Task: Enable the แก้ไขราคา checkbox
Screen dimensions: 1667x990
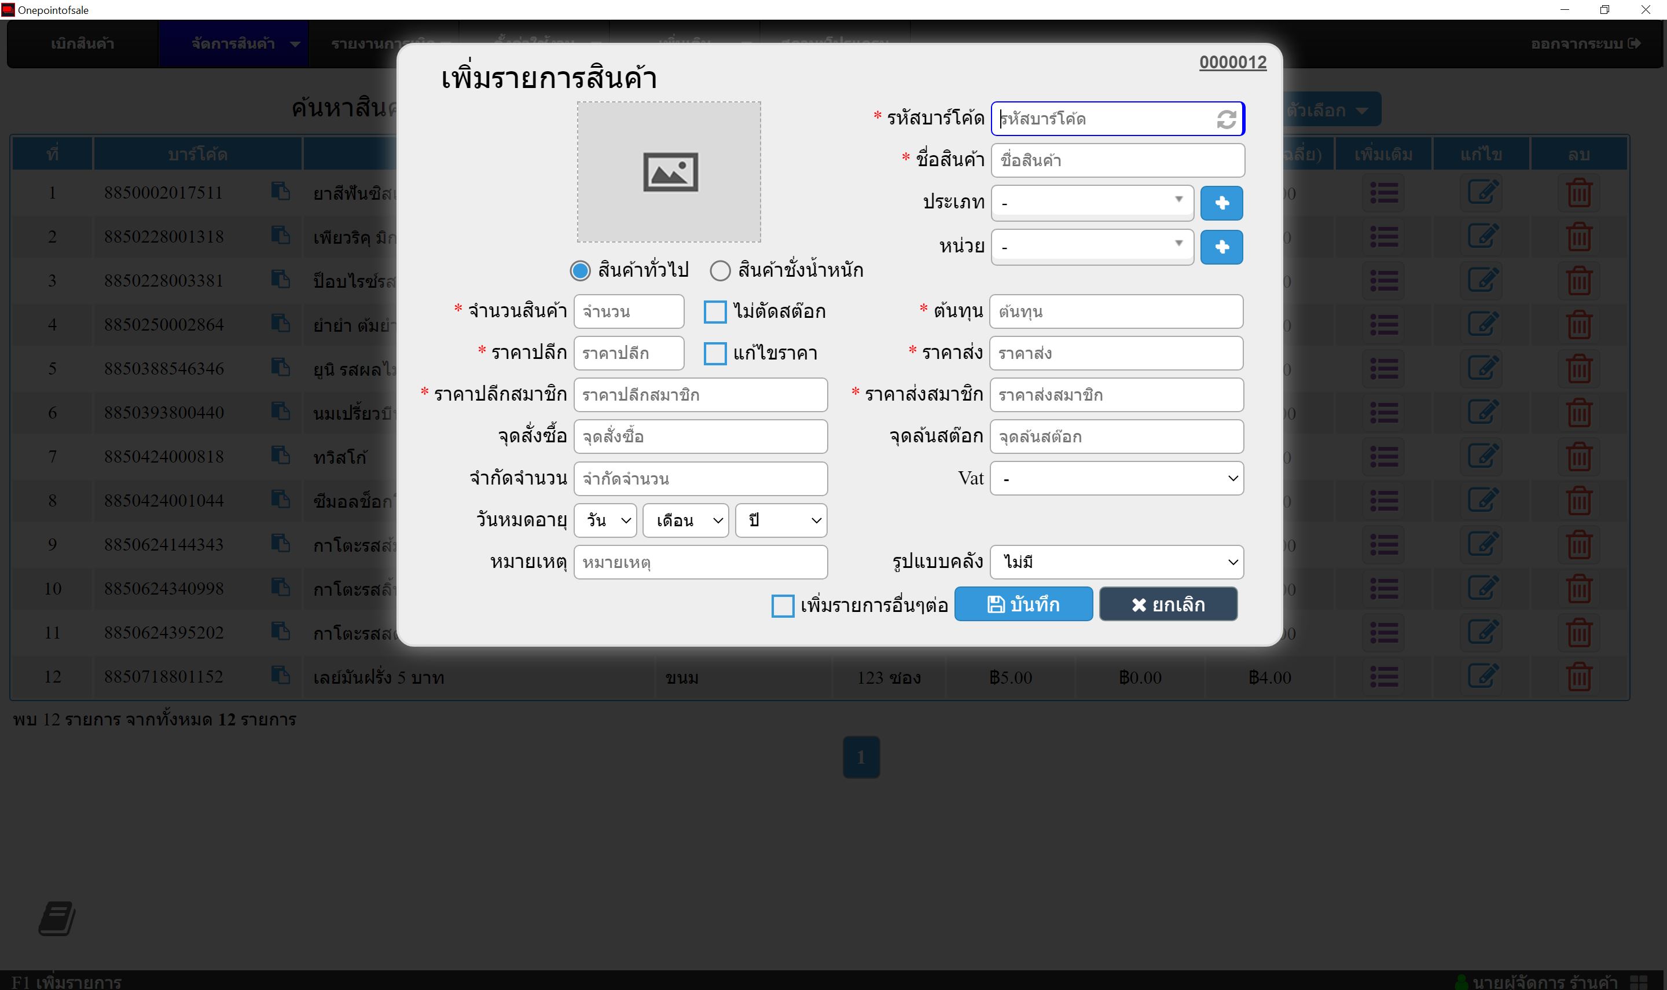Action: click(715, 354)
